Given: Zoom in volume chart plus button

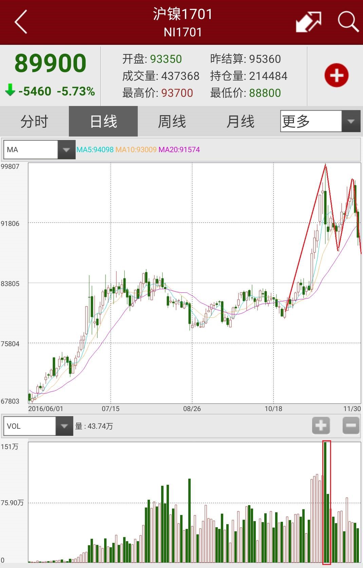Looking at the screenshot, I should tap(321, 425).
